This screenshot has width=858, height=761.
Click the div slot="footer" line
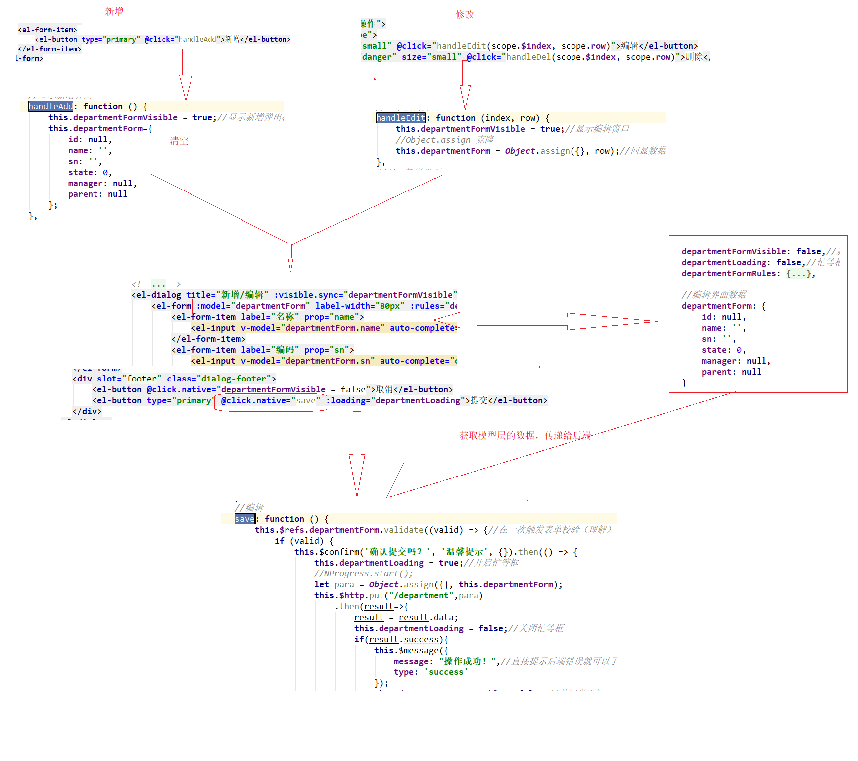click(x=174, y=379)
